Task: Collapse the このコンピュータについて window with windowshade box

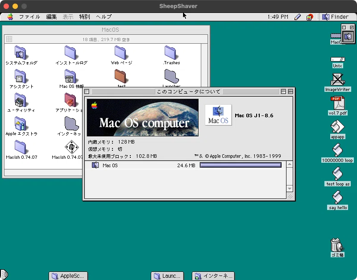Action: (291, 91)
